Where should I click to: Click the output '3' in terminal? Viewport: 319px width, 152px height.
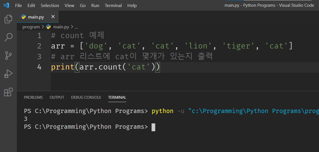[26, 119]
